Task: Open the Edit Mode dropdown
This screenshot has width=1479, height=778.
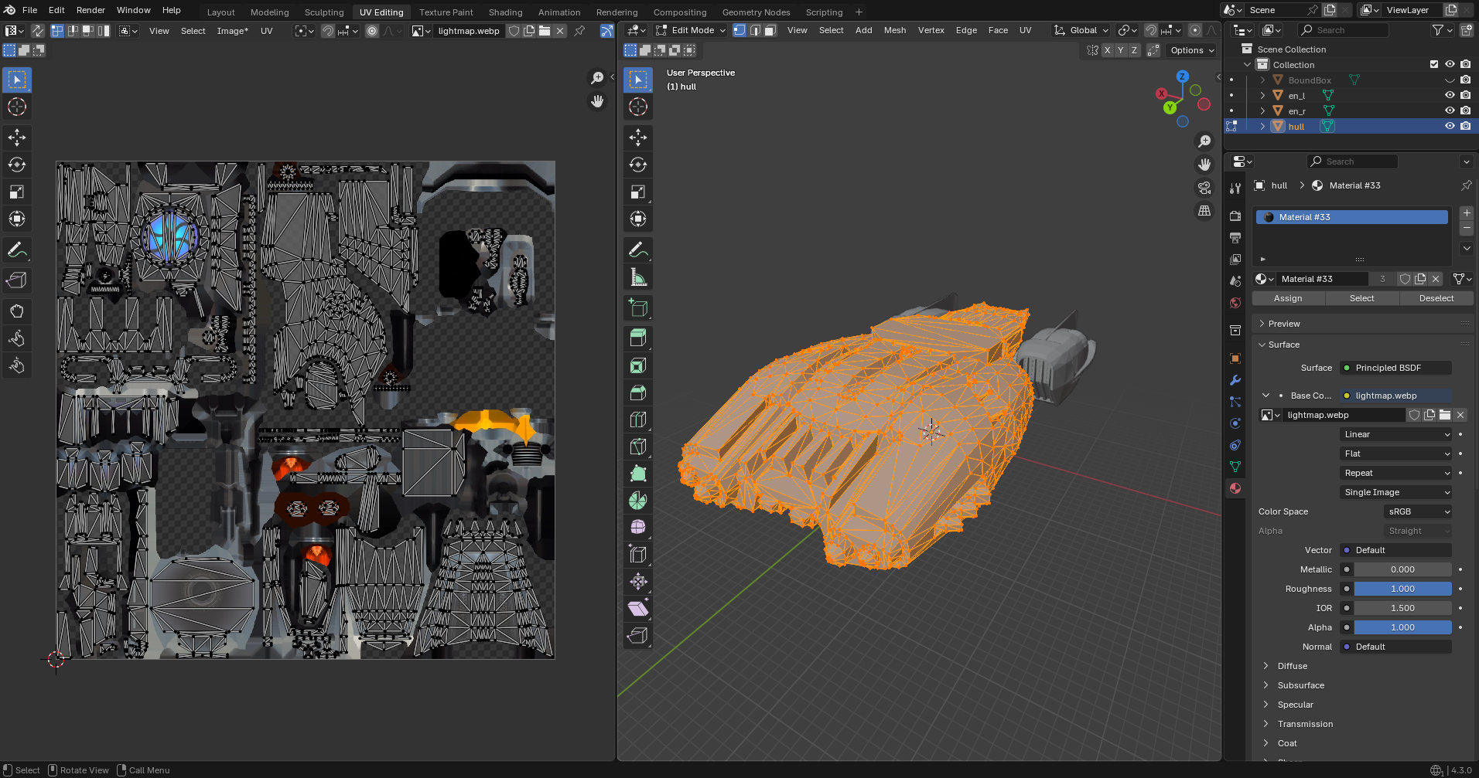Action: 691,30
